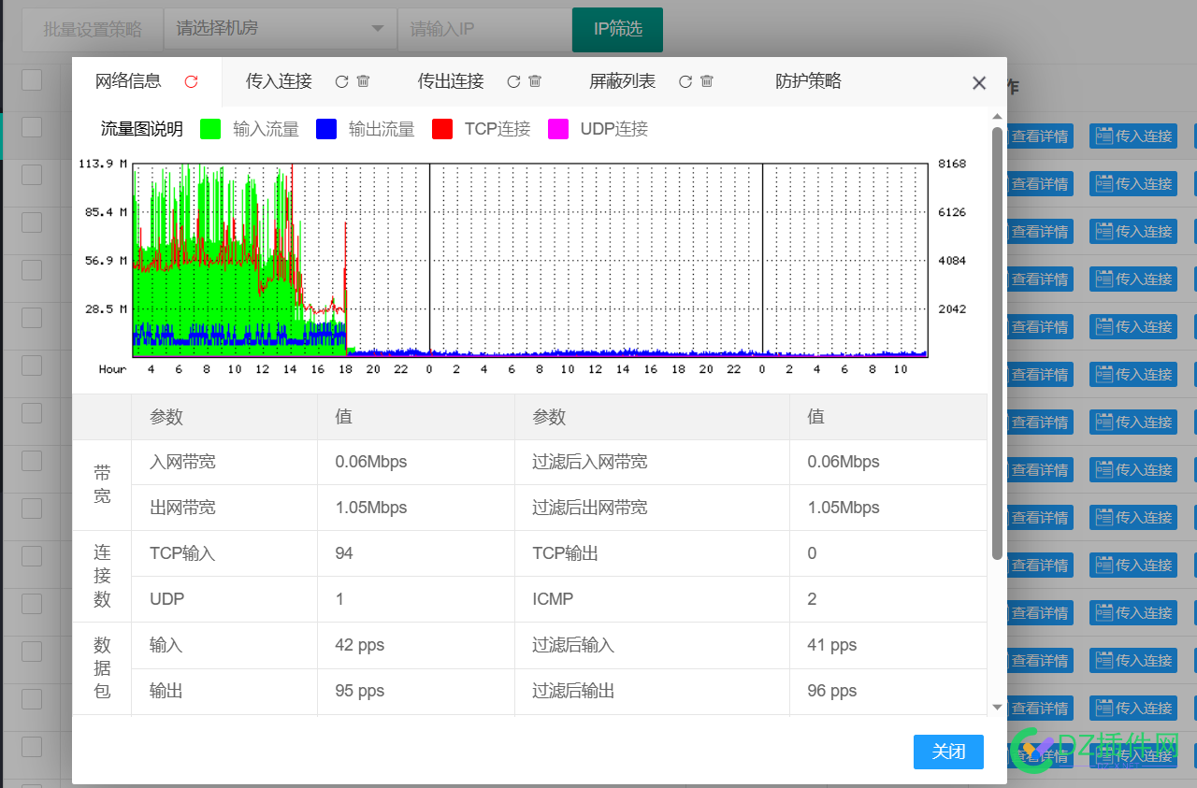Select the 过滤后输入 parameter cell

tap(652, 645)
